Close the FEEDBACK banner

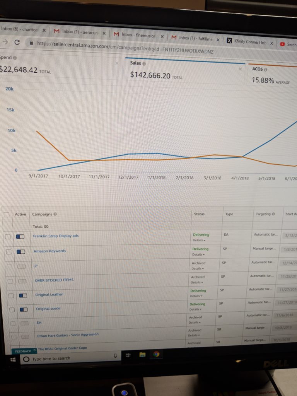click(35, 350)
